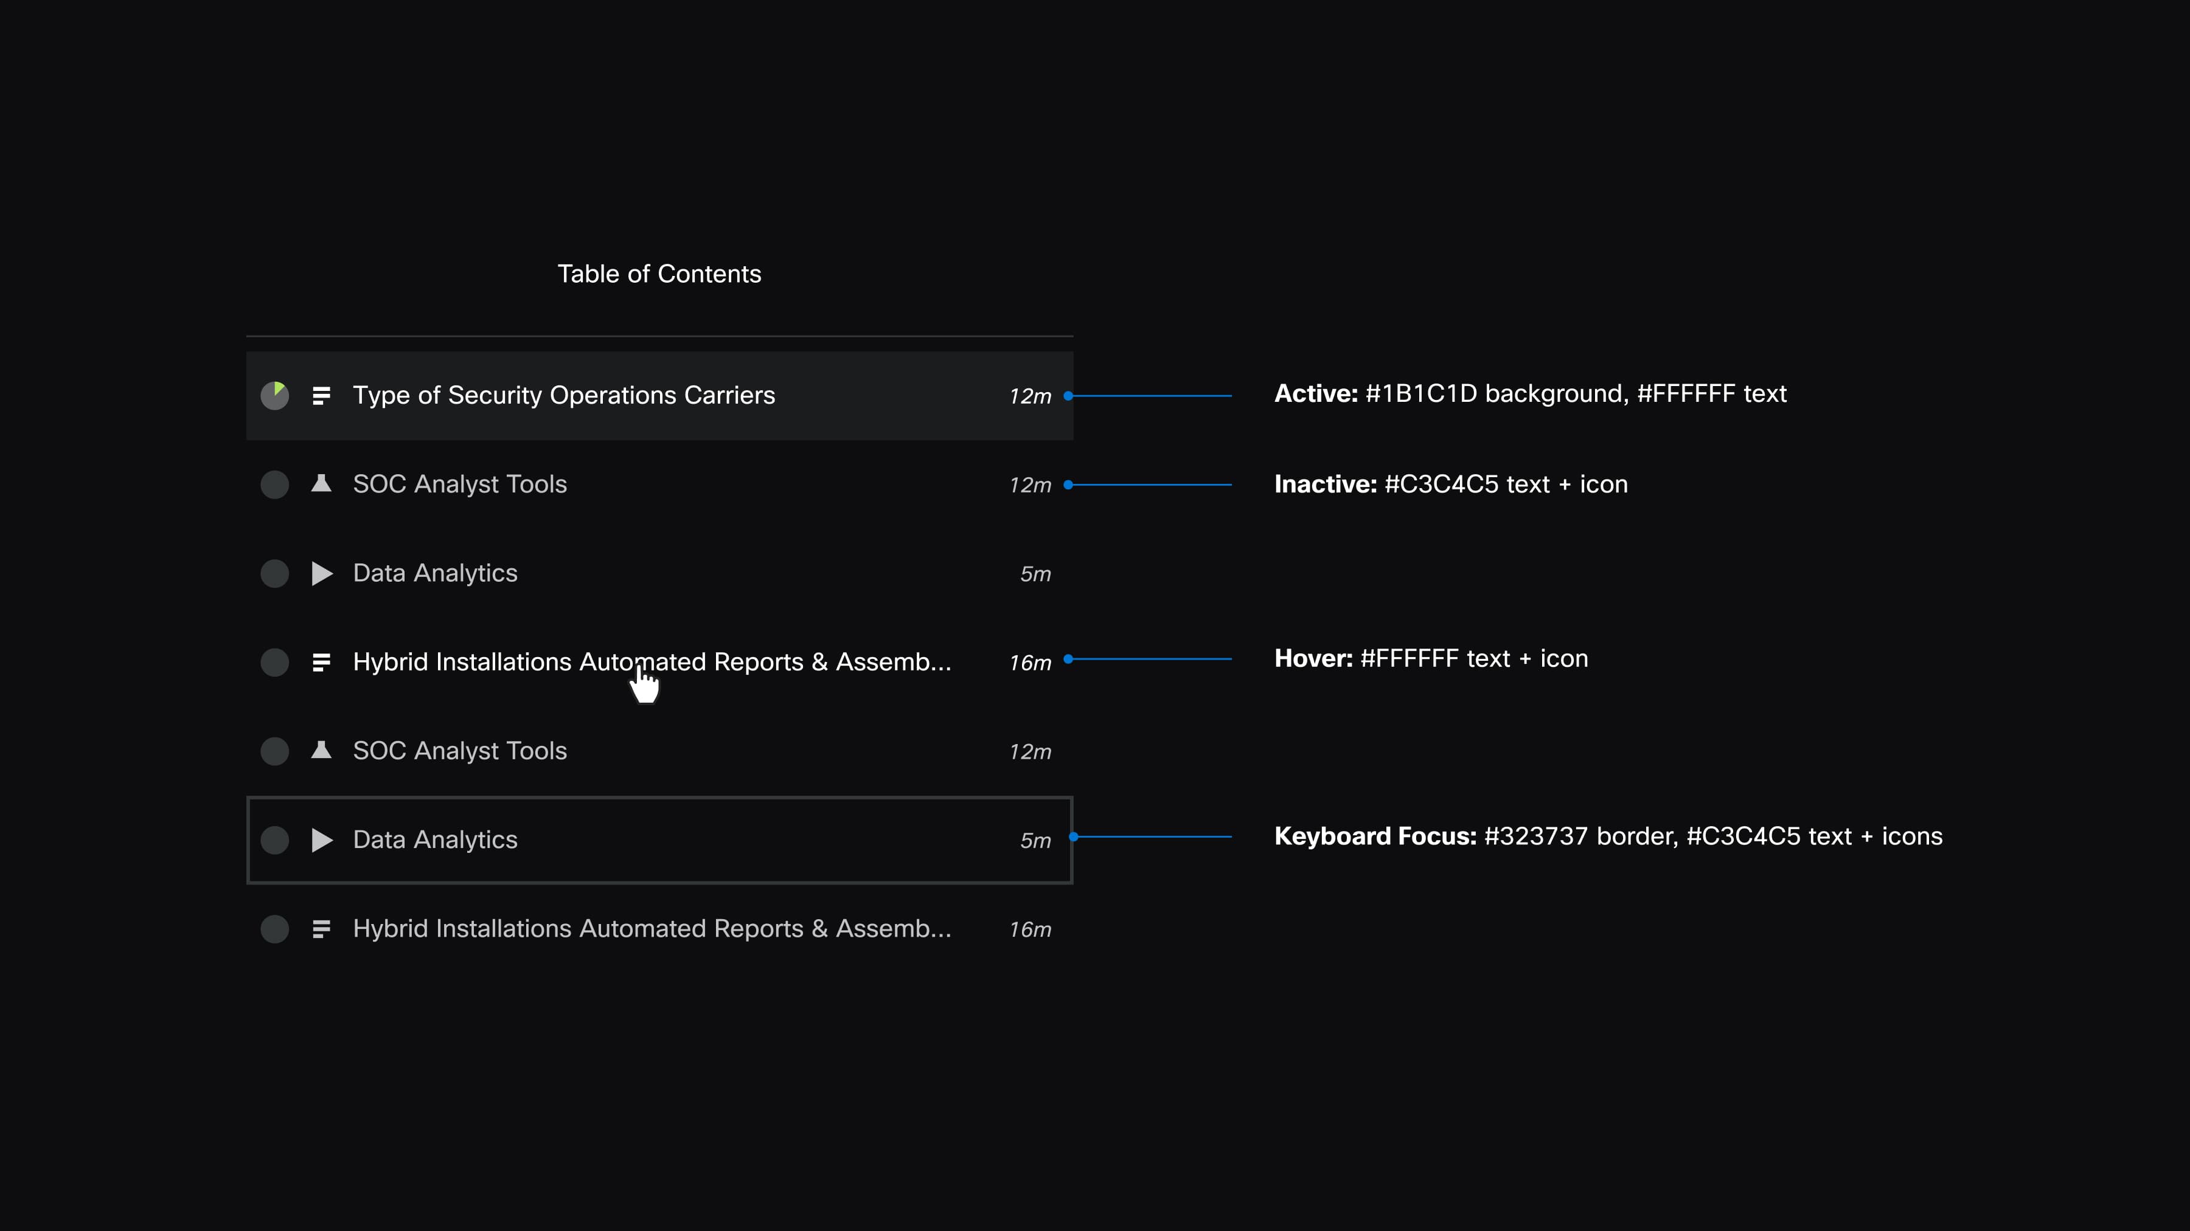Select the Data Analytics title inside the focus border
The height and width of the screenshot is (1231, 2190).
coord(436,840)
